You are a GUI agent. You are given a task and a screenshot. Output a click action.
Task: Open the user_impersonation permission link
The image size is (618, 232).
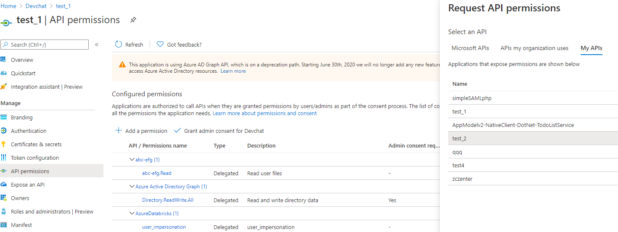pos(164,227)
